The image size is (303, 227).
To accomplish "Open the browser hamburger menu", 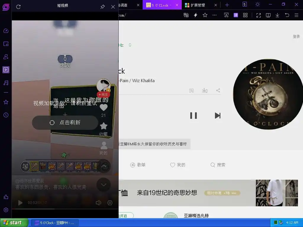I will pyautogui.click(x=296, y=15).
